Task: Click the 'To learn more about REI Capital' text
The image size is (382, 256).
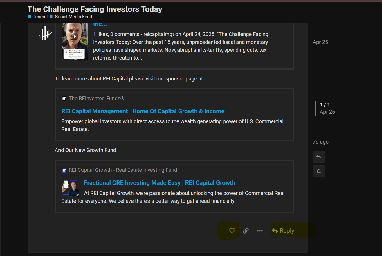Action: tap(129, 79)
